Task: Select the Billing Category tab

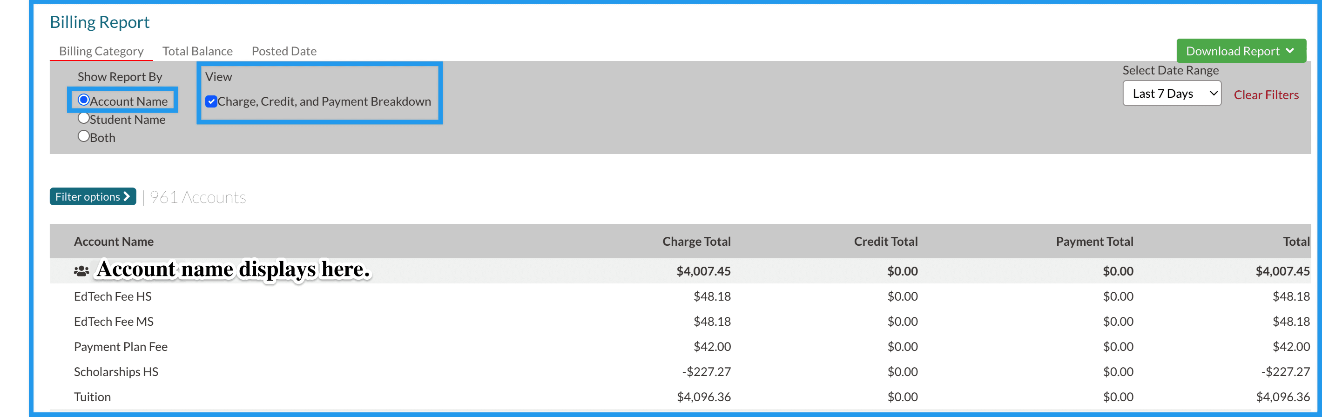Action: [x=101, y=51]
